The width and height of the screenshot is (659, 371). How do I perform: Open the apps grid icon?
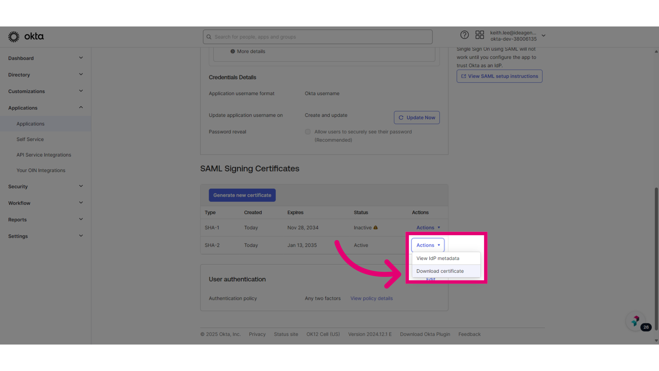(479, 35)
